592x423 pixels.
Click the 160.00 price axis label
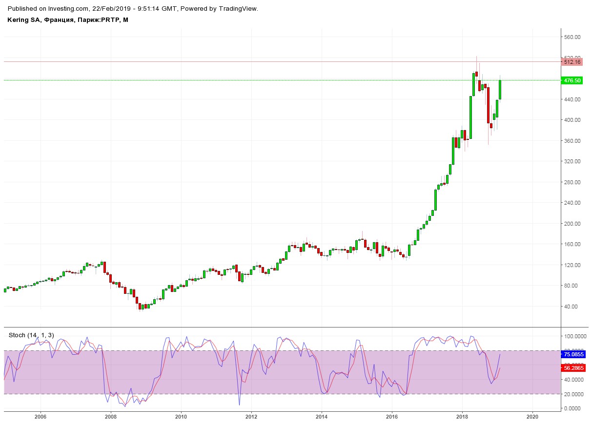pyautogui.click(x=572, y=244)
